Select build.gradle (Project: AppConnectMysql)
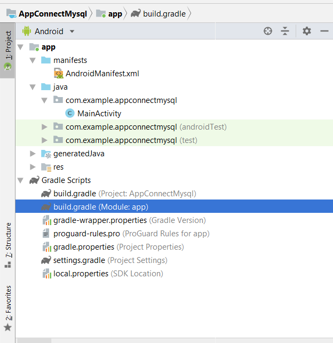 [174, 194]
